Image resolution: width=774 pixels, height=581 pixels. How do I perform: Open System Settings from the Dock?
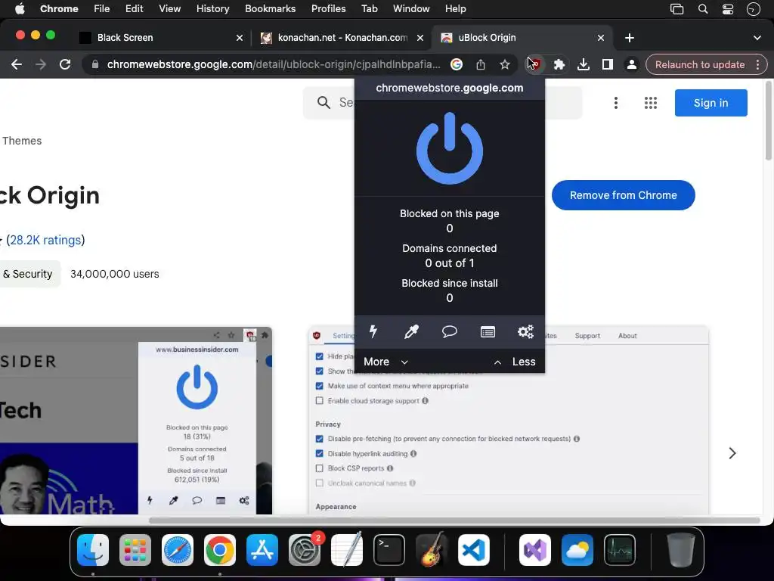(304, 549)
